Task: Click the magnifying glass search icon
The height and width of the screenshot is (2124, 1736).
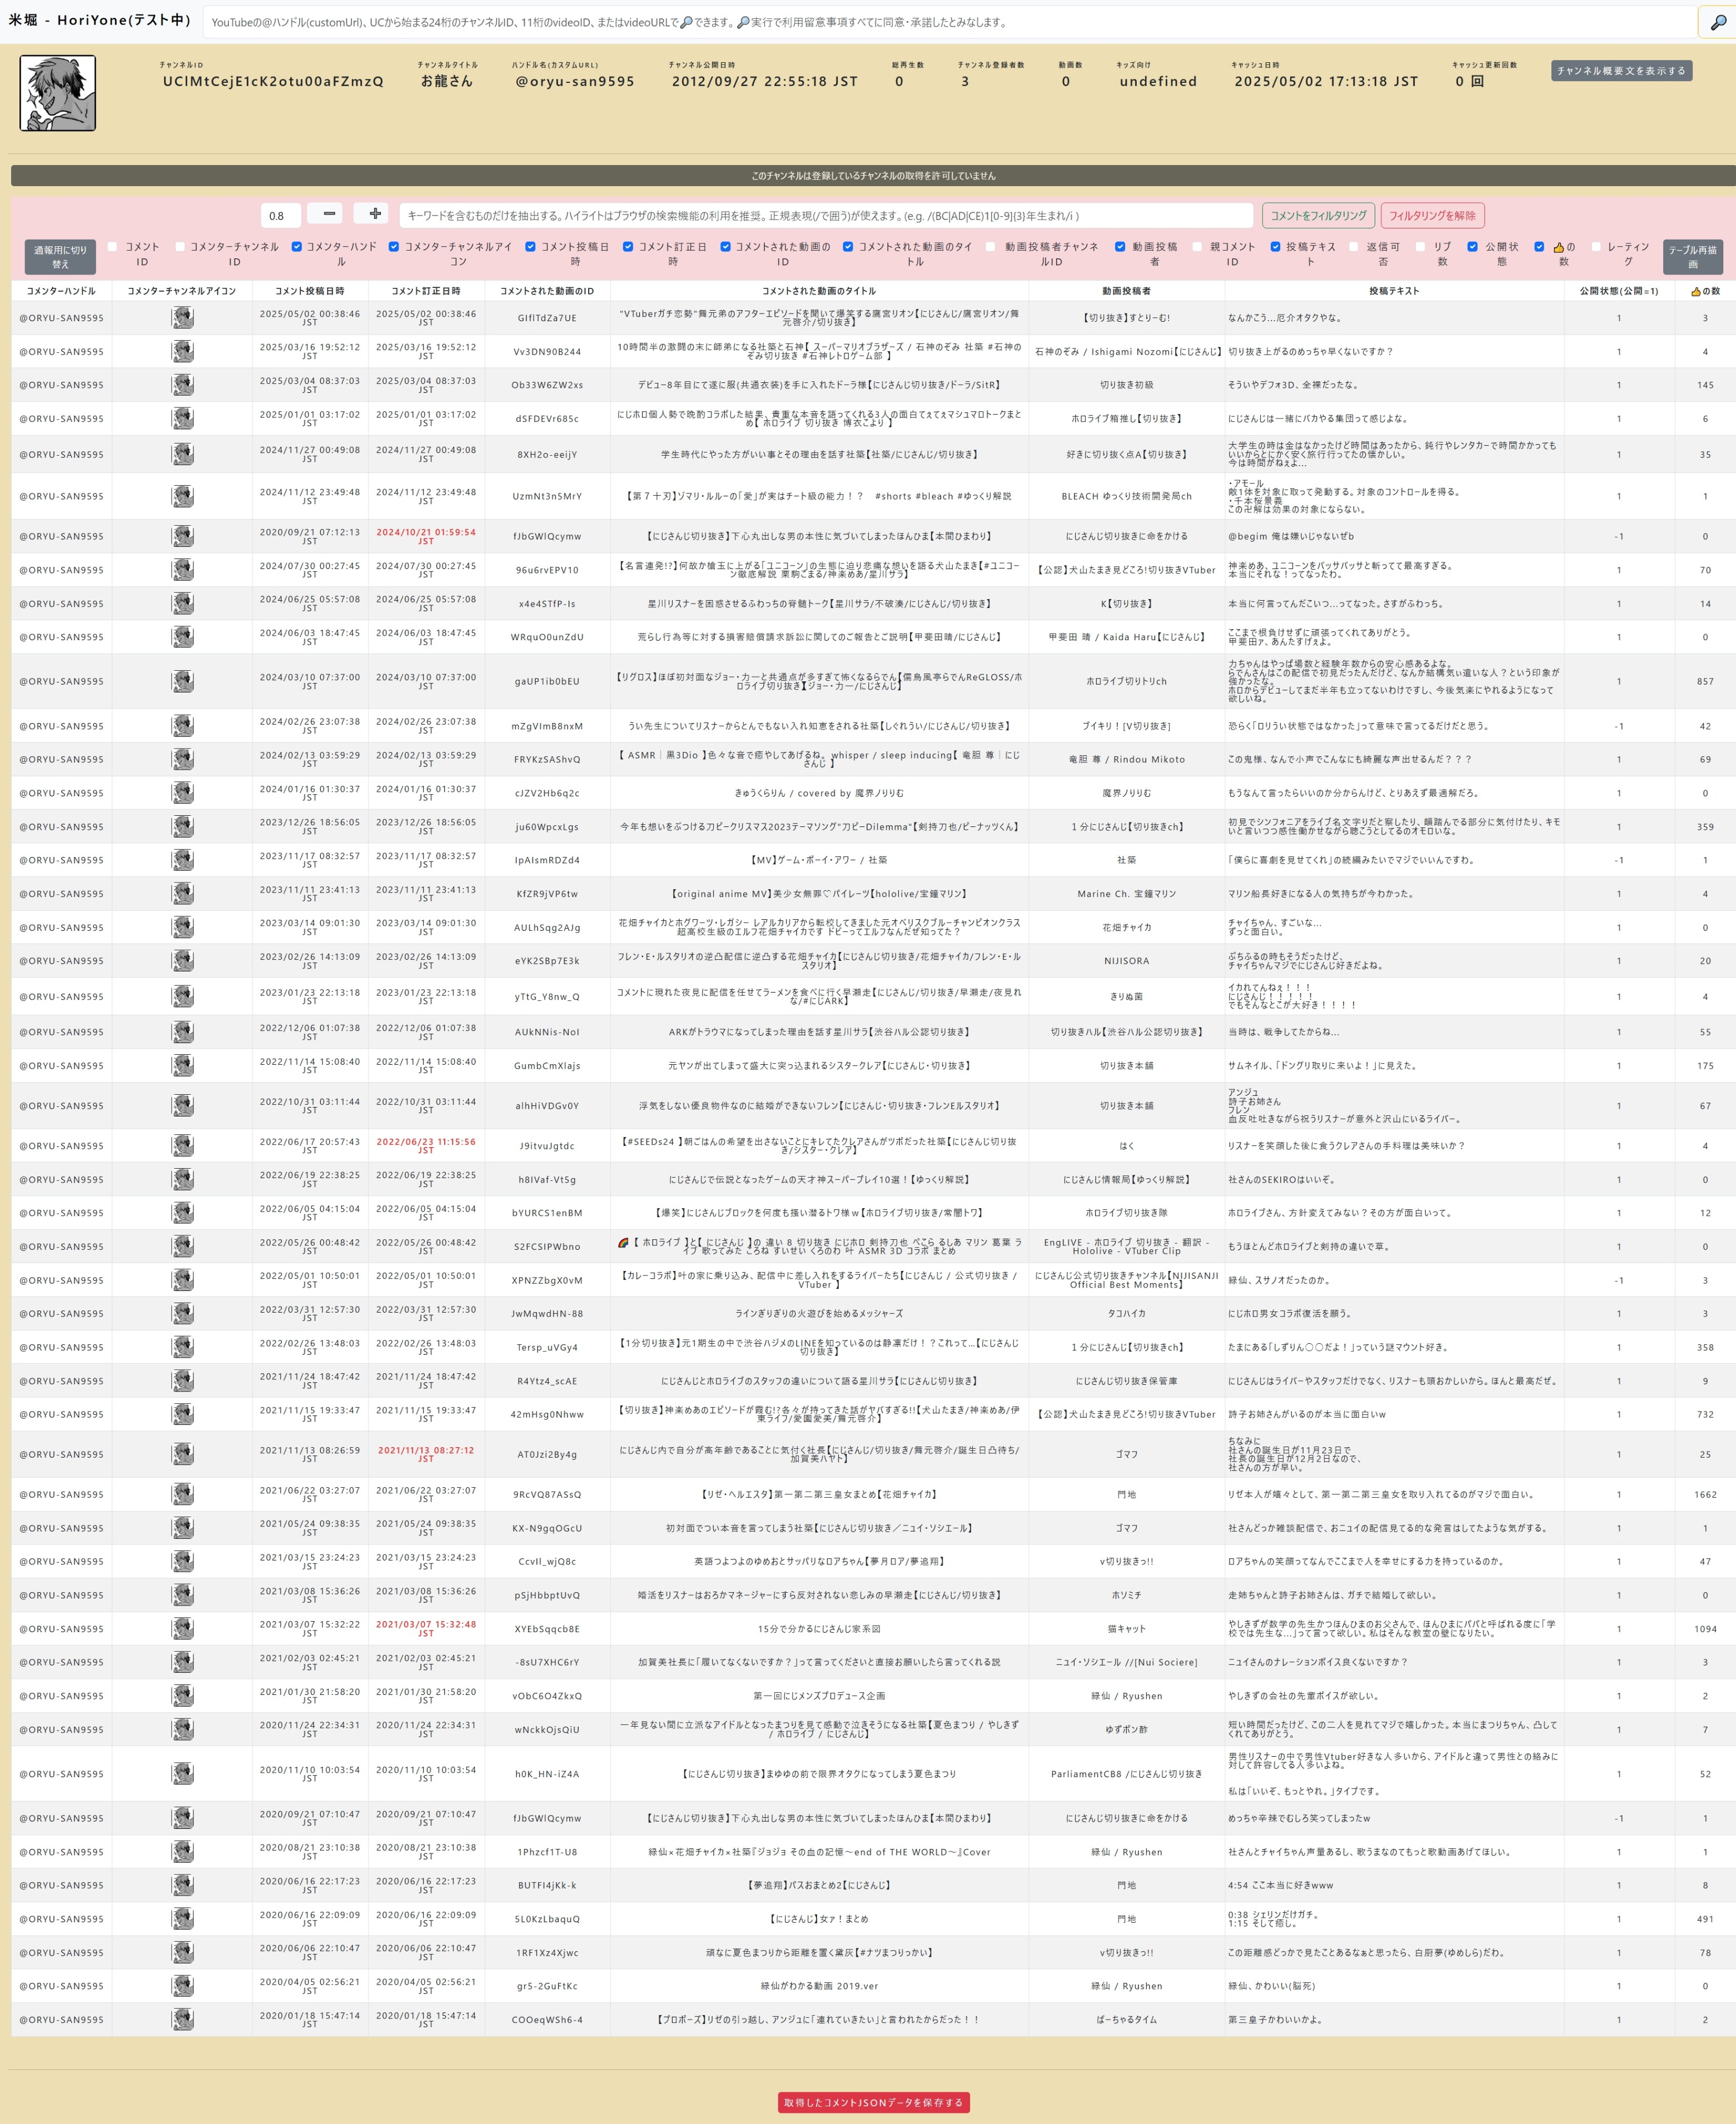Action: pos(1717,22)
